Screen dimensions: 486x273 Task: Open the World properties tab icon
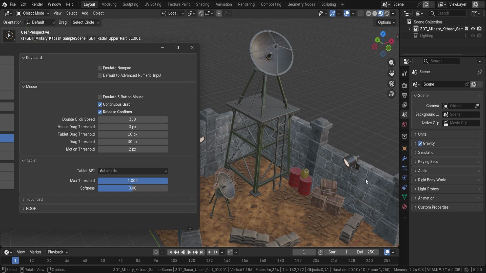(404, 124)
